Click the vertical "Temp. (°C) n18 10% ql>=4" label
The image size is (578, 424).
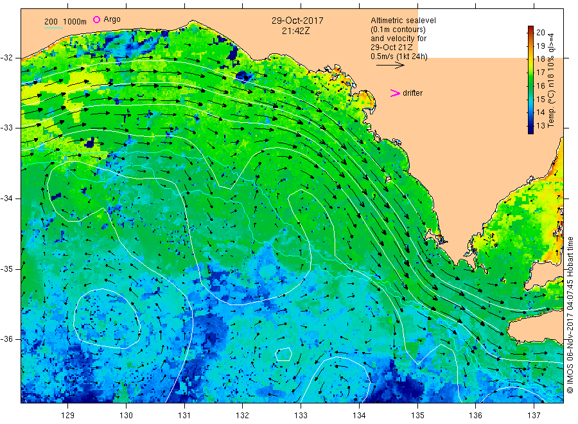coord(551,80)
